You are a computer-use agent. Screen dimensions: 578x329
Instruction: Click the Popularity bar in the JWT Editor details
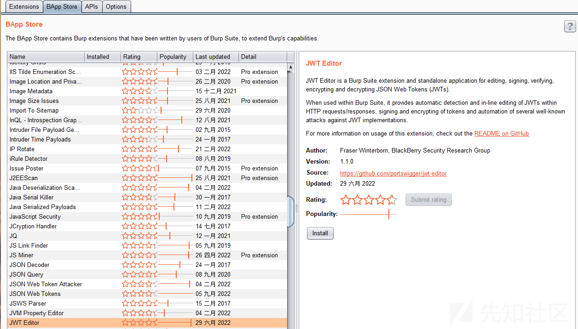369,214
